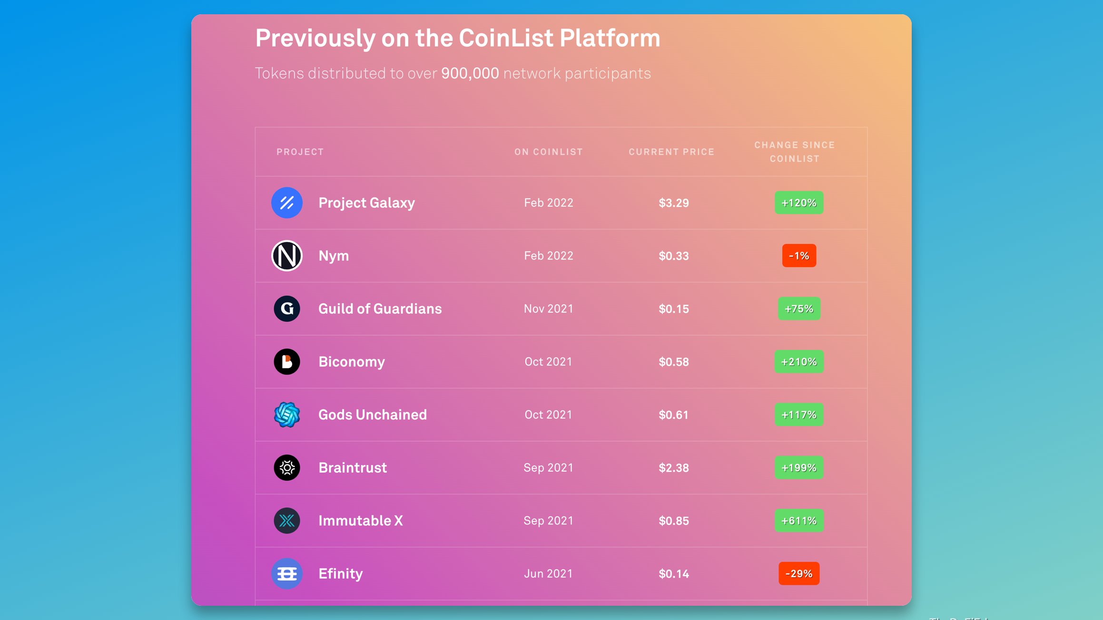Click the On CoinList column header
This screenshot has height=620, width=1103.
point(549,152)
